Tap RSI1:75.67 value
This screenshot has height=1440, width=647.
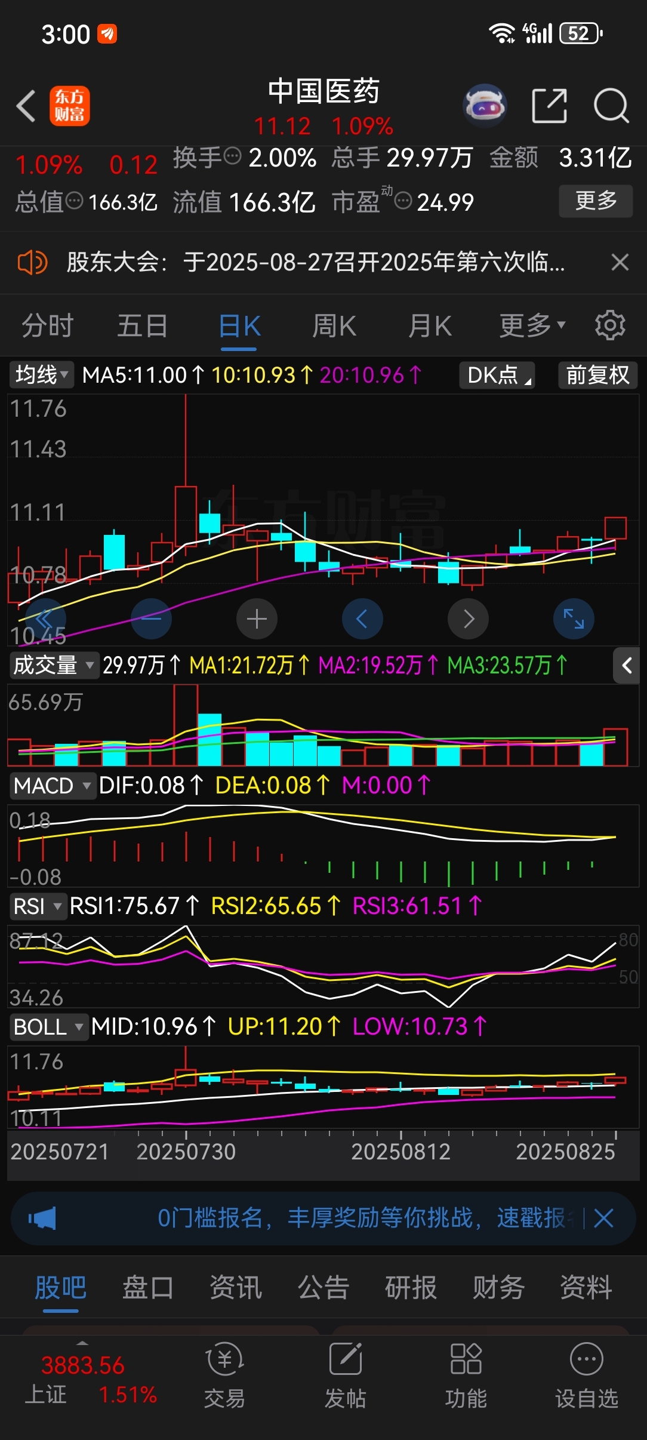coord(134,906)
